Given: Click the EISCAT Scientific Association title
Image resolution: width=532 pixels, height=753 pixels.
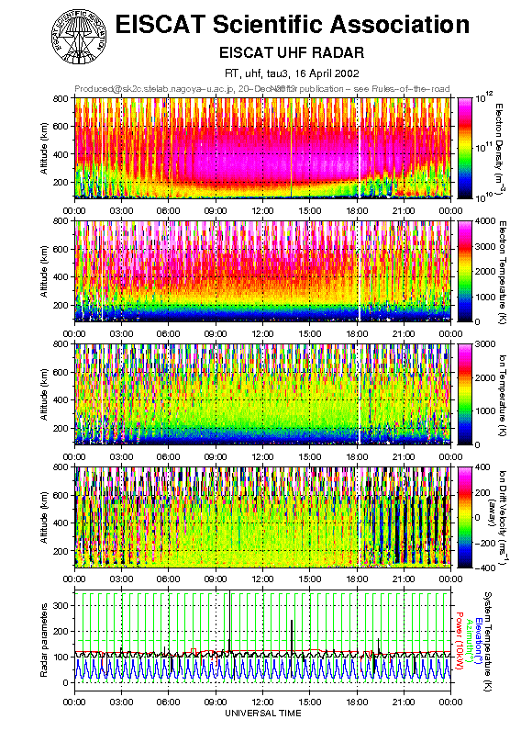Looking at the screenshot, I should 293,24.
